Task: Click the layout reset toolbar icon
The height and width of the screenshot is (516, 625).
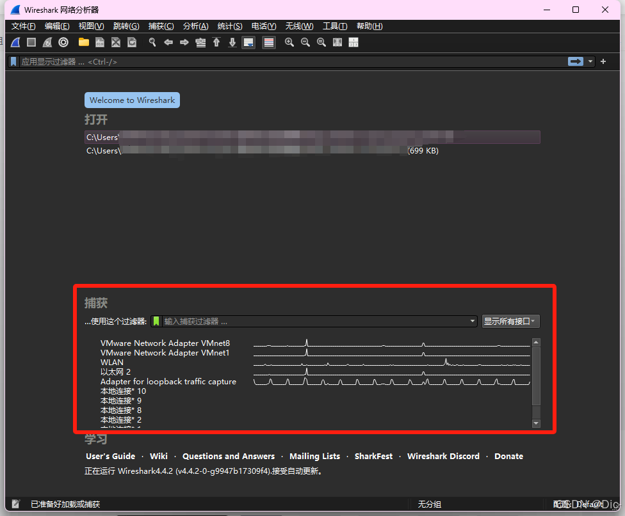Action: tap(353, 42)
